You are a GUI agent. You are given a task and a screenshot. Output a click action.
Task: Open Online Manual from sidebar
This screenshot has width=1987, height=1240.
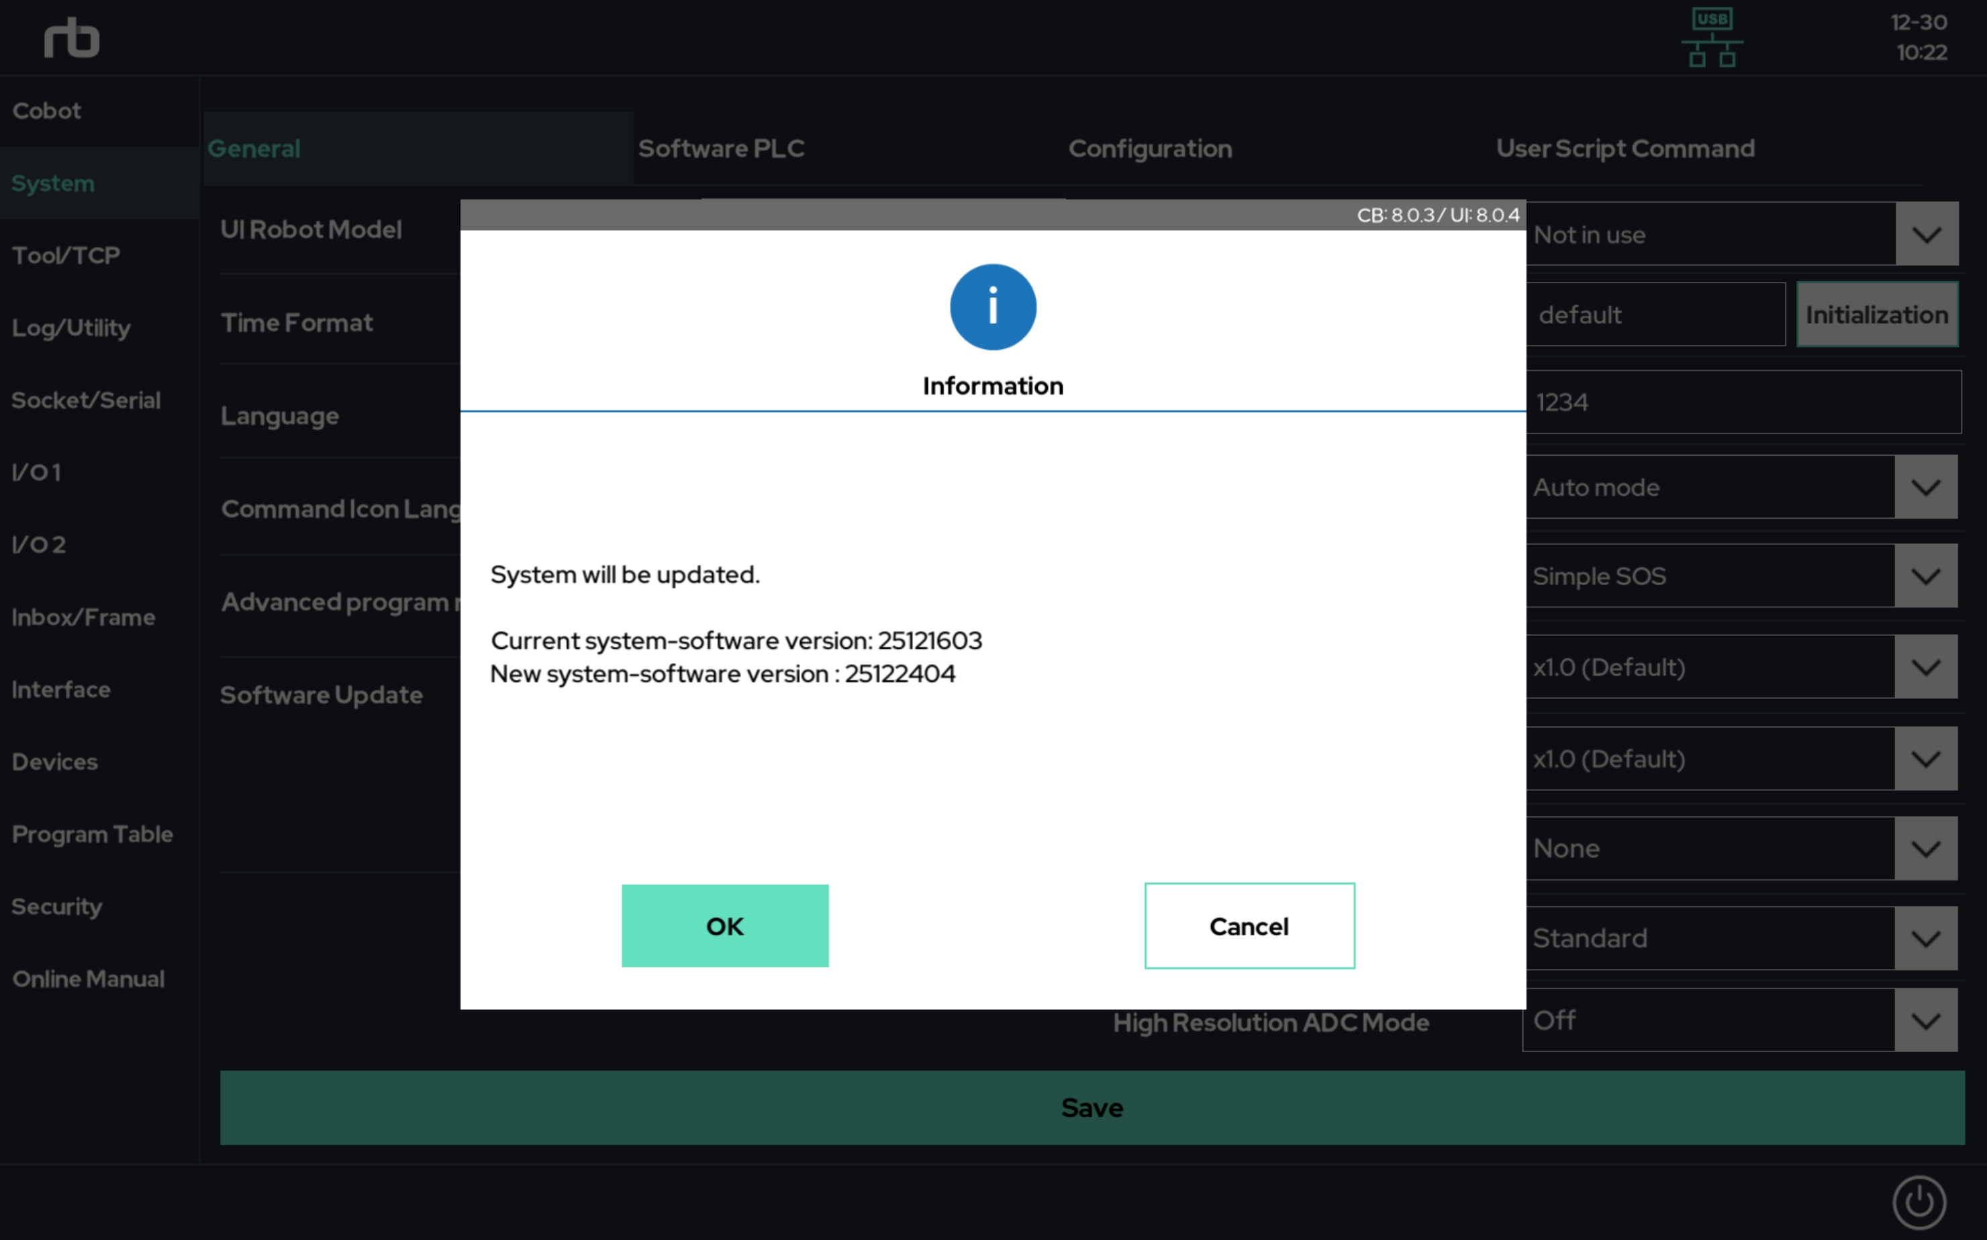pos(88,978)
